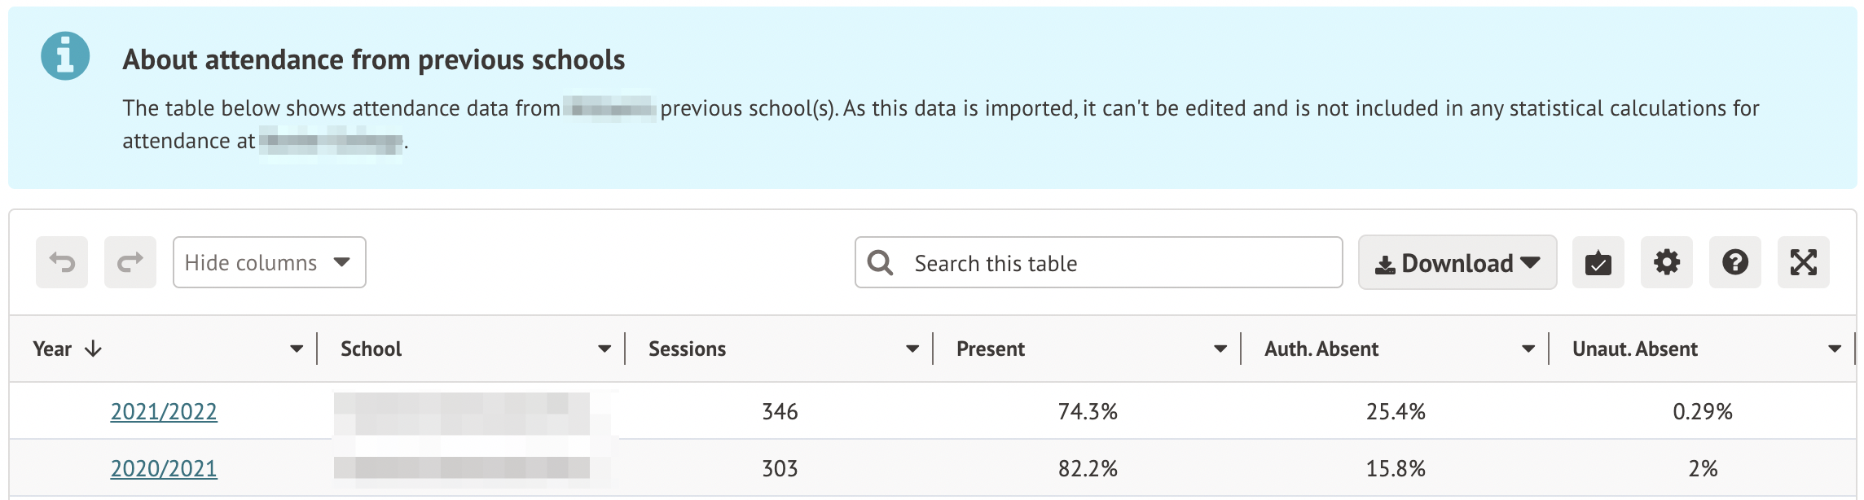
Task: Open Unaut. Absent column dropdown arrow
Action: pyautogui.click(x=1835, y=349)
